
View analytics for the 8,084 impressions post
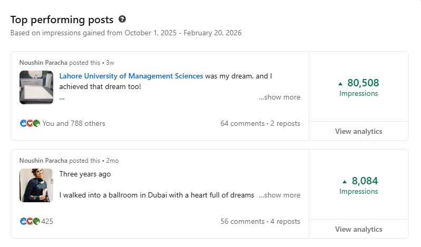coord(358,229)
